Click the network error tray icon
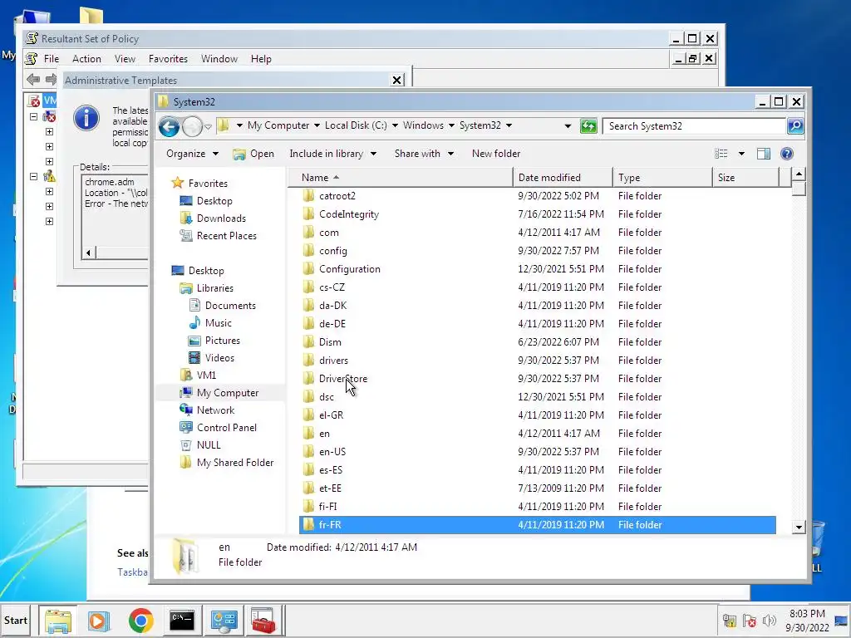 749,621
